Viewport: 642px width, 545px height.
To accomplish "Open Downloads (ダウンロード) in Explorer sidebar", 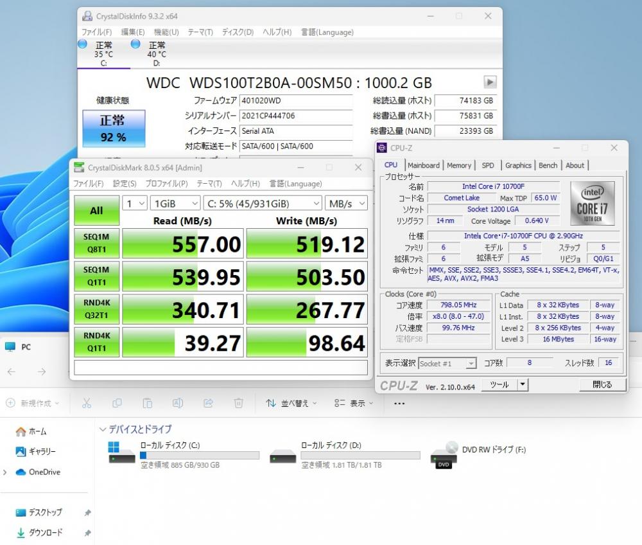I will point(40,532).
